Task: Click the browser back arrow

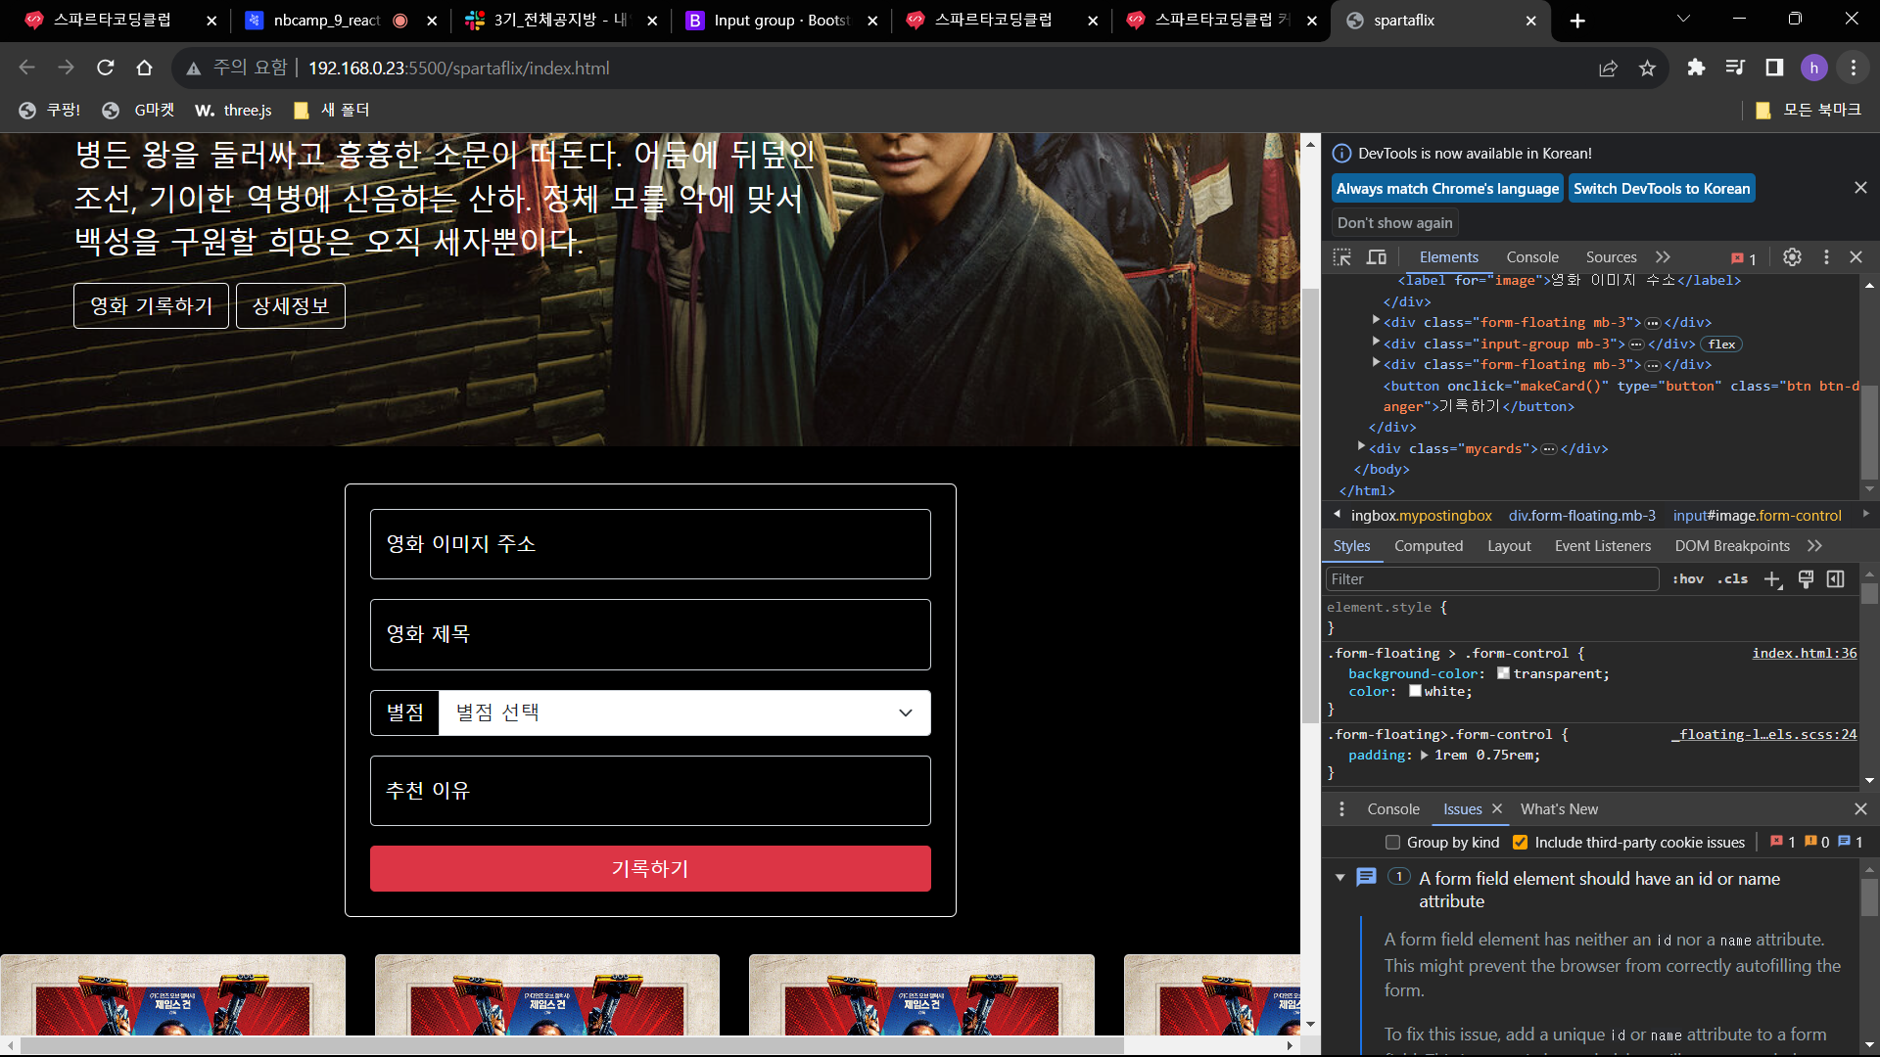Action: click(x=27, y=68)
